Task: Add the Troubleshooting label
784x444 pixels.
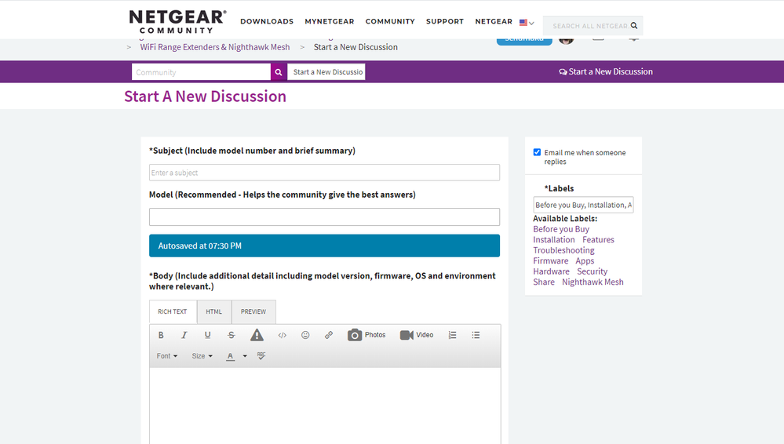Action: coord(563,250)
